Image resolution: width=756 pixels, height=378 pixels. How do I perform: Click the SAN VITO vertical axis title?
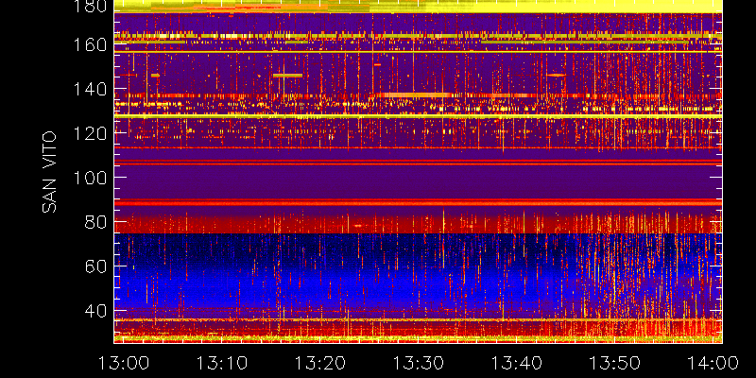point(49,172)
